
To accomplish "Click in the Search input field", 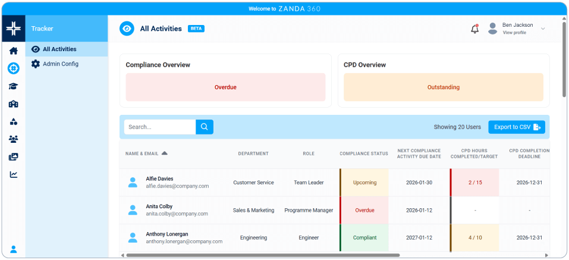I will [x=159, y=127].
